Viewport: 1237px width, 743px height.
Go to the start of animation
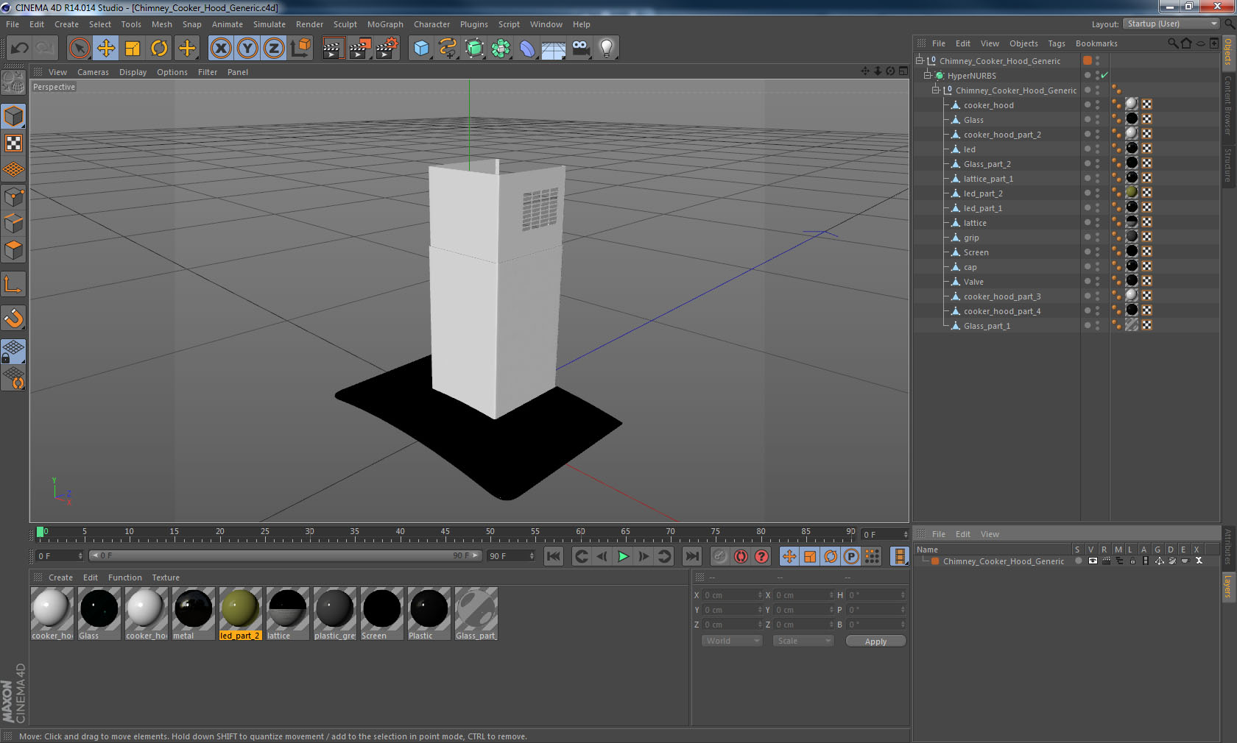(554, 556)
